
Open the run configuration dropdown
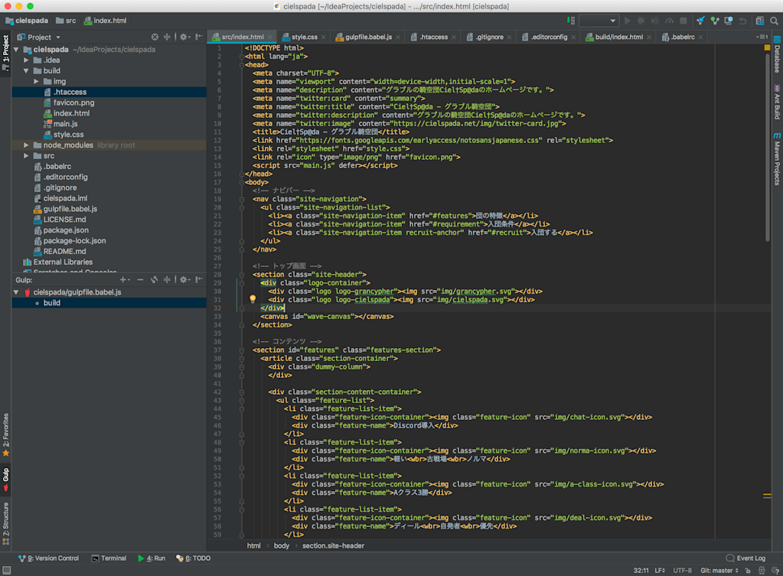(599, 21)
